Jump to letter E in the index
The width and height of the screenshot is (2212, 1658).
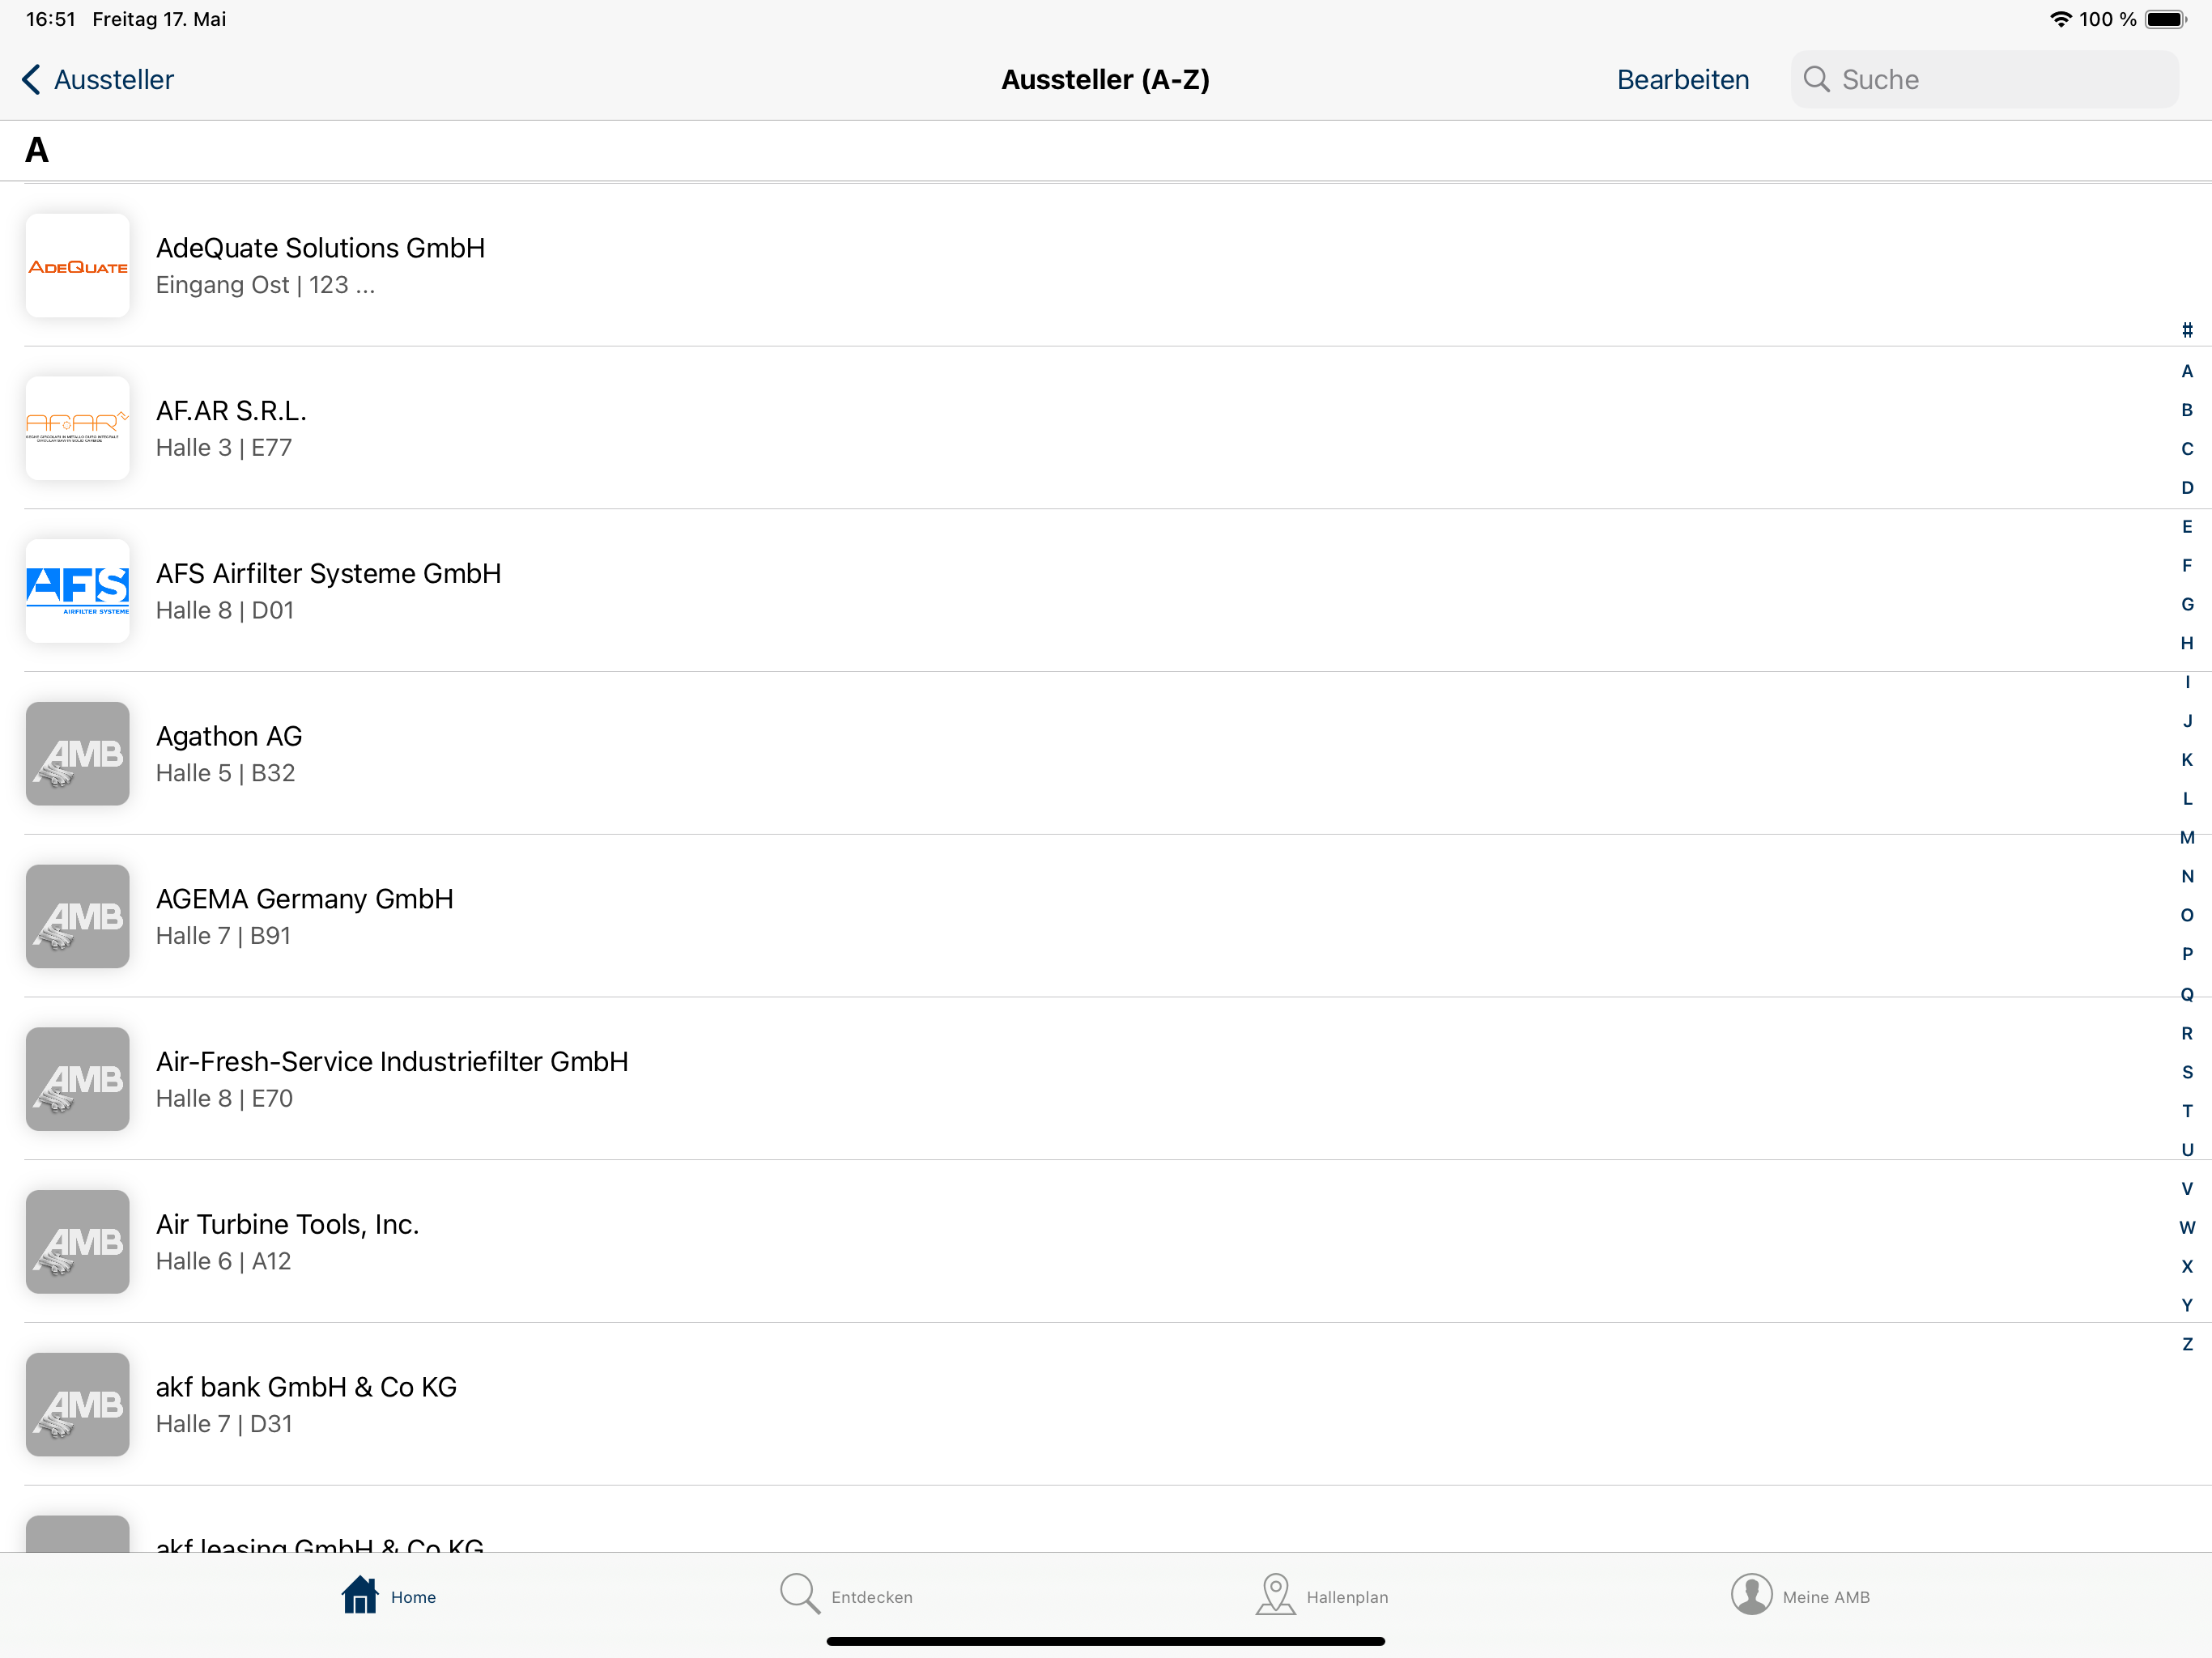(2187, 527)
